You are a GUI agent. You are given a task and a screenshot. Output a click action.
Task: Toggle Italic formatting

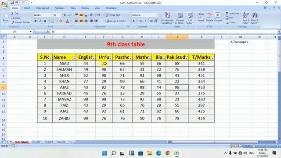pyautogui.click(x=40, y=21)
